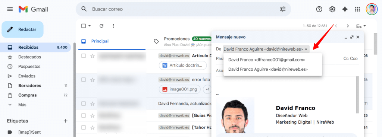Open the Google apps grid
The width and height of the screenshot is (382, 137).
[x=357, y=9]
